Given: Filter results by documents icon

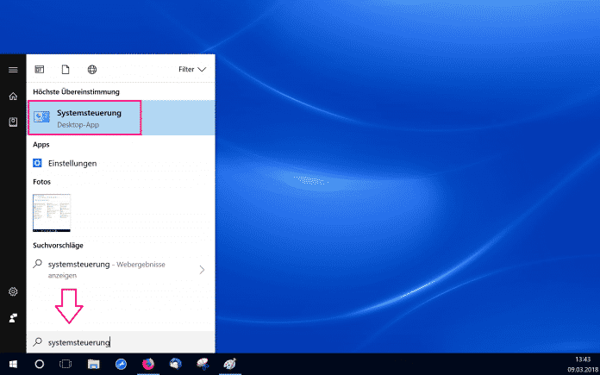Looking at the screenshot, I should (x=65, y=69).
